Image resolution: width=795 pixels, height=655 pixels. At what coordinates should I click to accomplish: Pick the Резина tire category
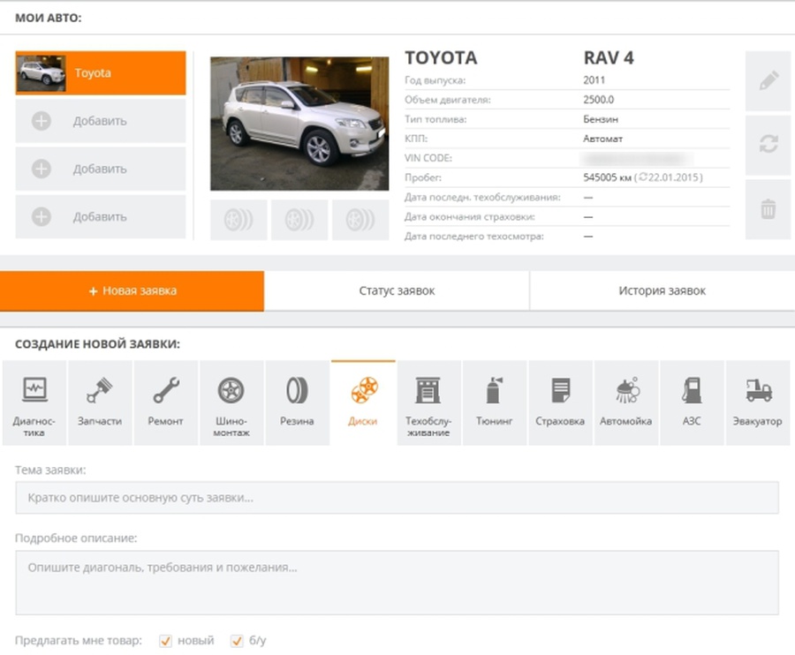pos(297,403)
